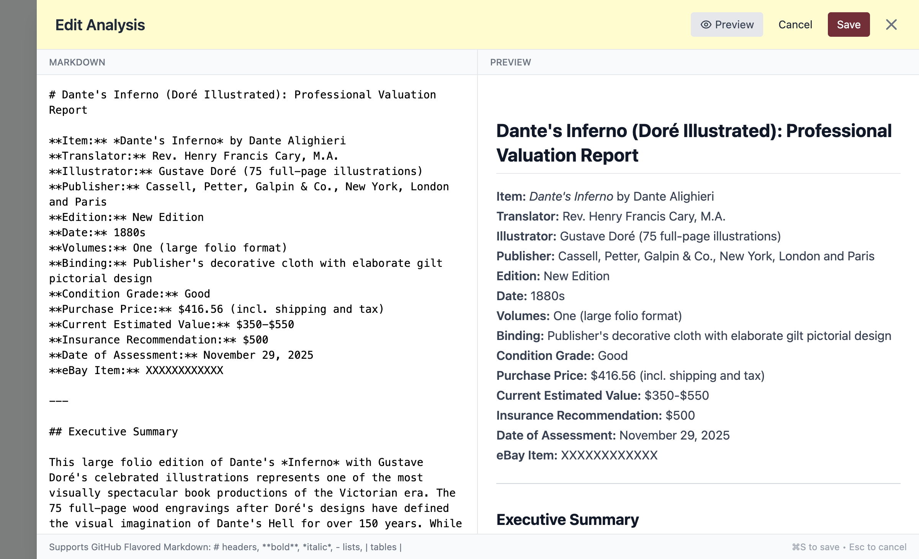
Task: Click the horizontal rule dashes in markdown
Action: [x=59, y=401]
